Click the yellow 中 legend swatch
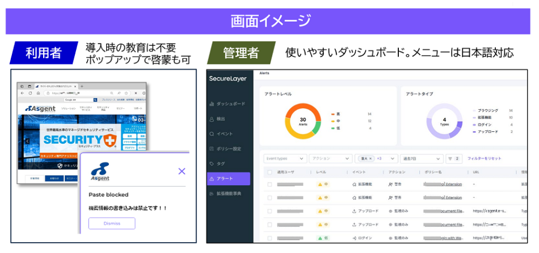 point(333,121)
